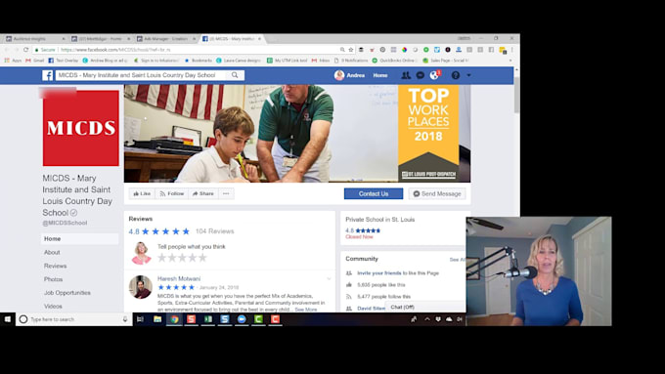
Task: Expand the chevron on Haresh Motwani's review
Action: point(329,278)
